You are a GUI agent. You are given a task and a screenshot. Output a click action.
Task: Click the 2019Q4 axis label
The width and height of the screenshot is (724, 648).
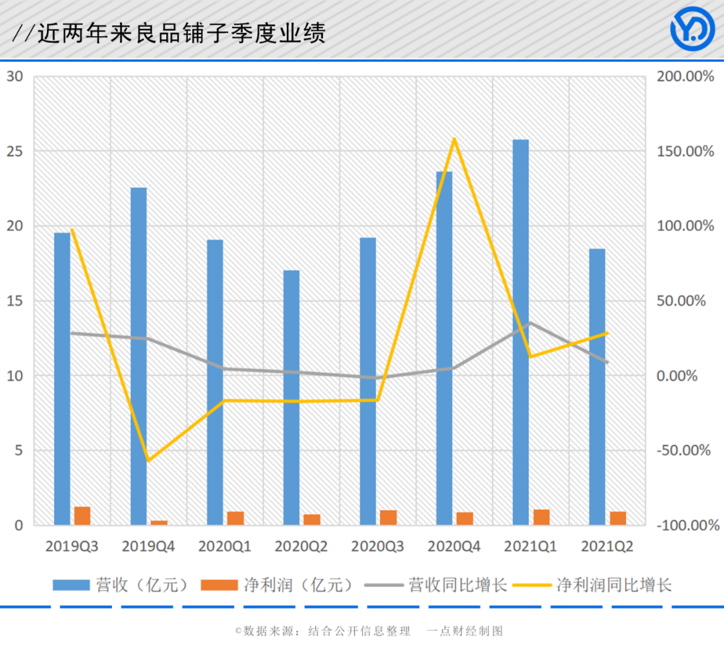point(148,546)
